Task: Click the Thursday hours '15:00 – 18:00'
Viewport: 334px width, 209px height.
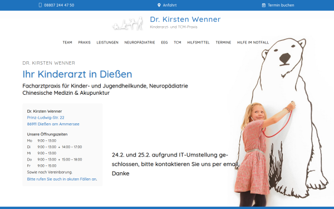Action: tap(72, 159)
